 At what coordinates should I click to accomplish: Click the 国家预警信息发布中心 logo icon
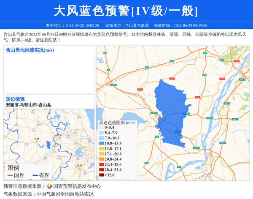[x=49, y=186]
